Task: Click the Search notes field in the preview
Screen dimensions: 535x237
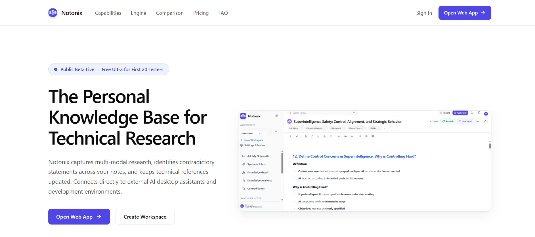Action: point(322,113)
